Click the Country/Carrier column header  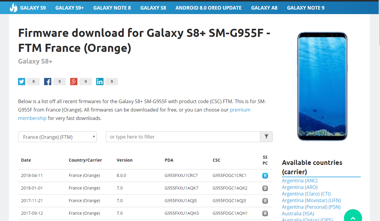tap(85, 160)
